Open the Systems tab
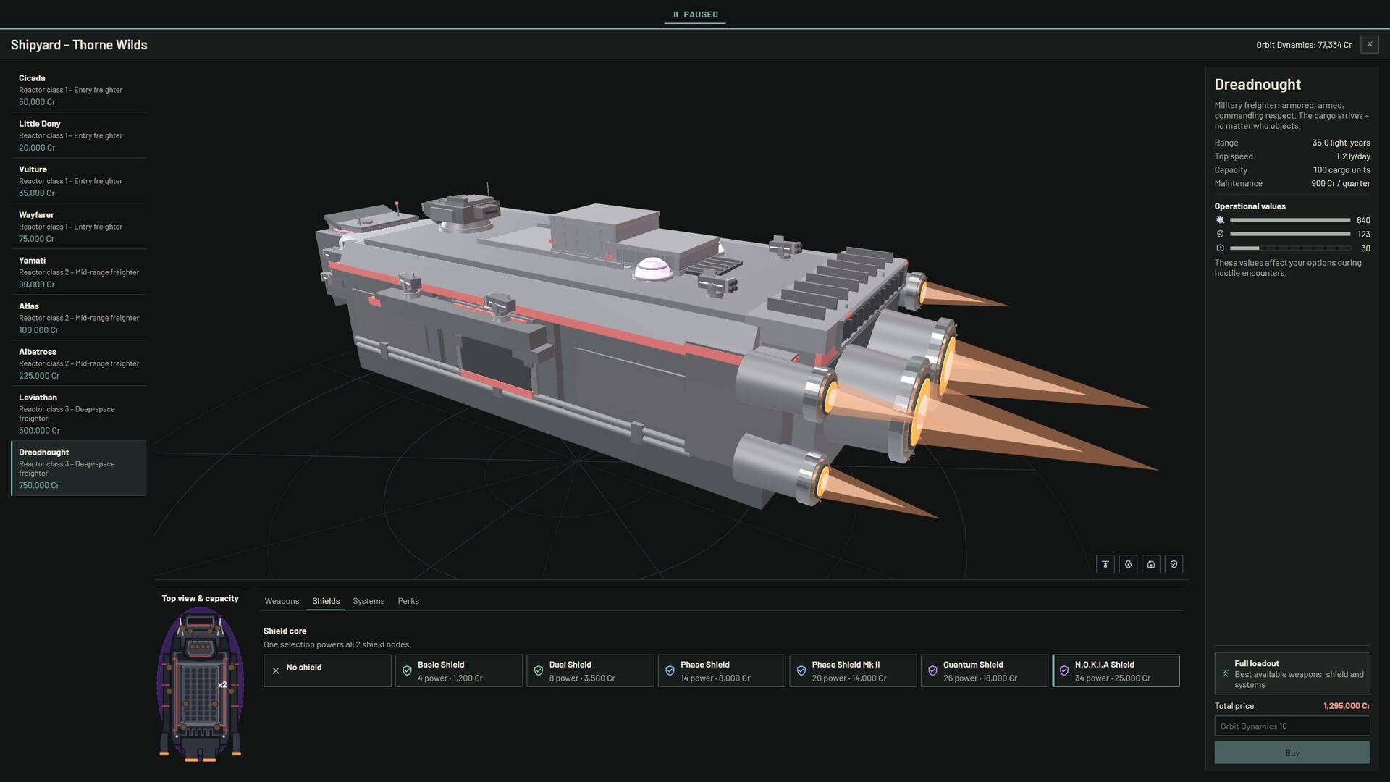Image resolution: width=1390 pixels, height=782 pixels. [368, 601]
